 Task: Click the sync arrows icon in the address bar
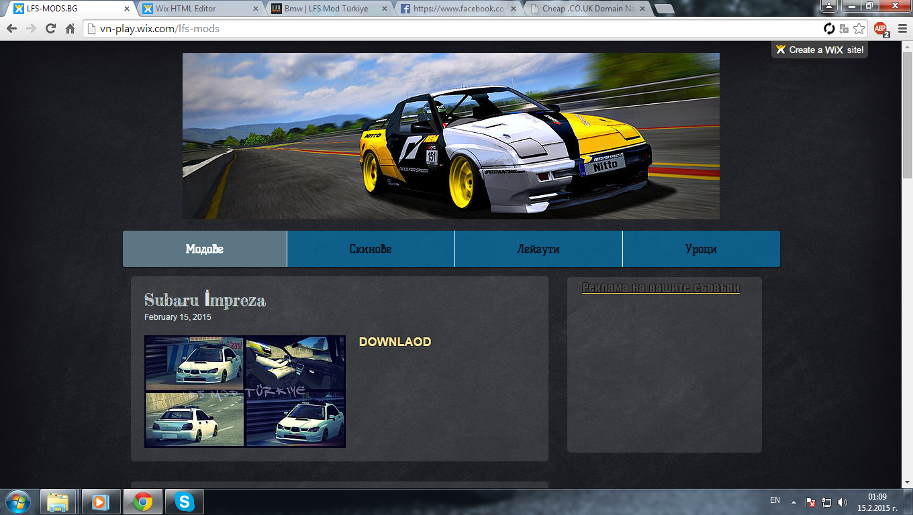tap(829, 29)
